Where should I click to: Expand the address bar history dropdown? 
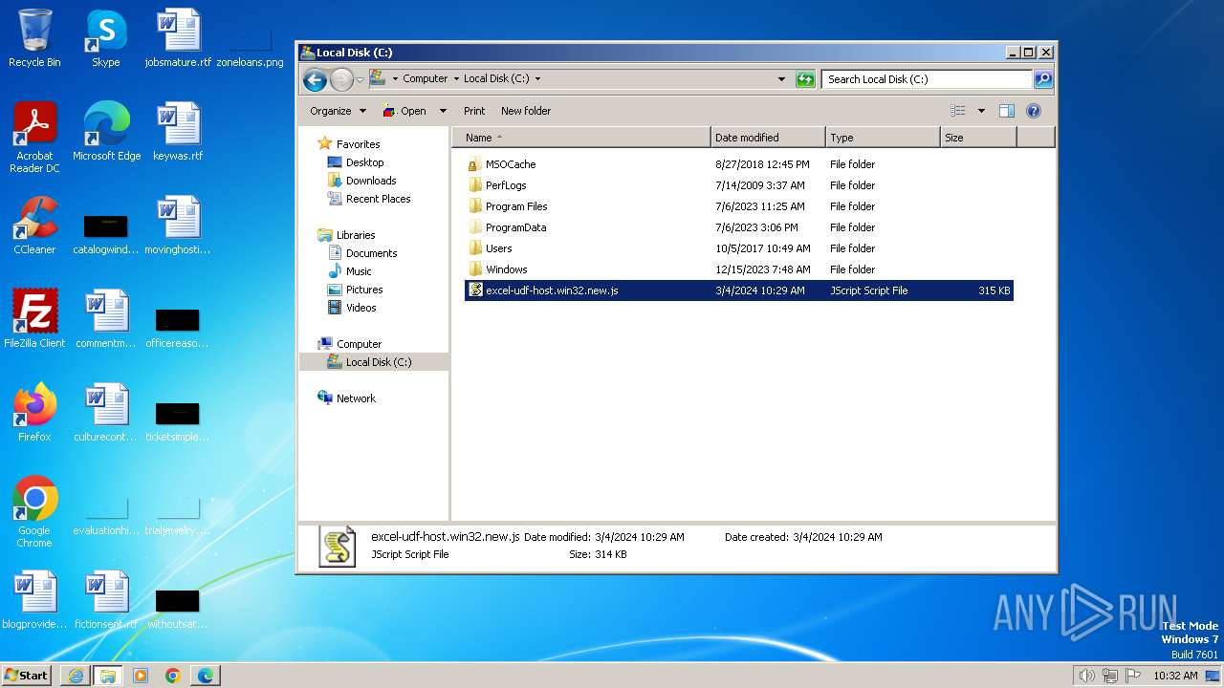[781, 79]
